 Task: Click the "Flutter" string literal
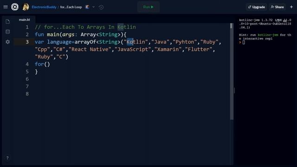pos(199,49)
